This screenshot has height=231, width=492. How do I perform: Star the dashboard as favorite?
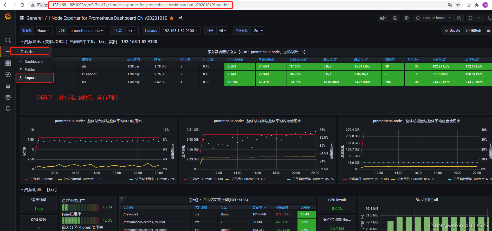tap(172, 18)
